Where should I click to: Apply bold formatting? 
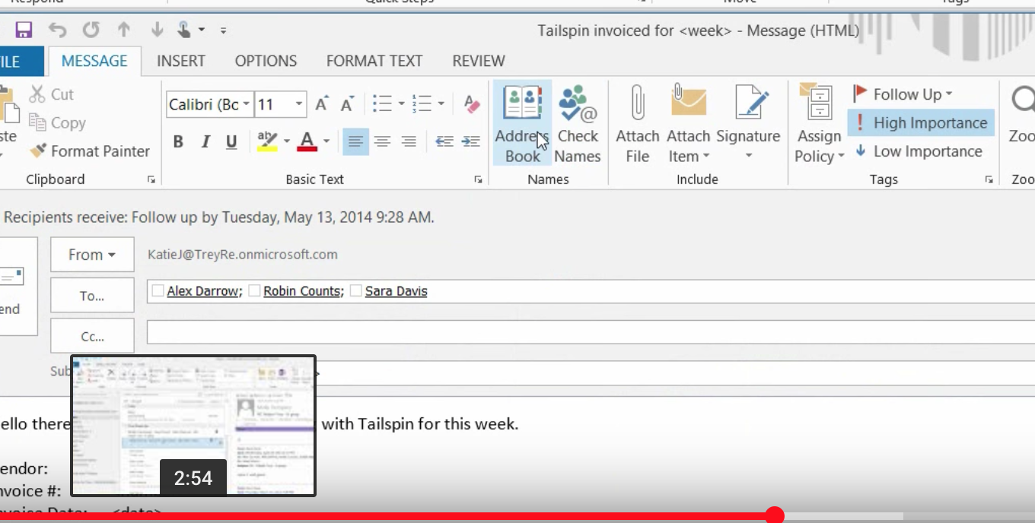[178, 141]
